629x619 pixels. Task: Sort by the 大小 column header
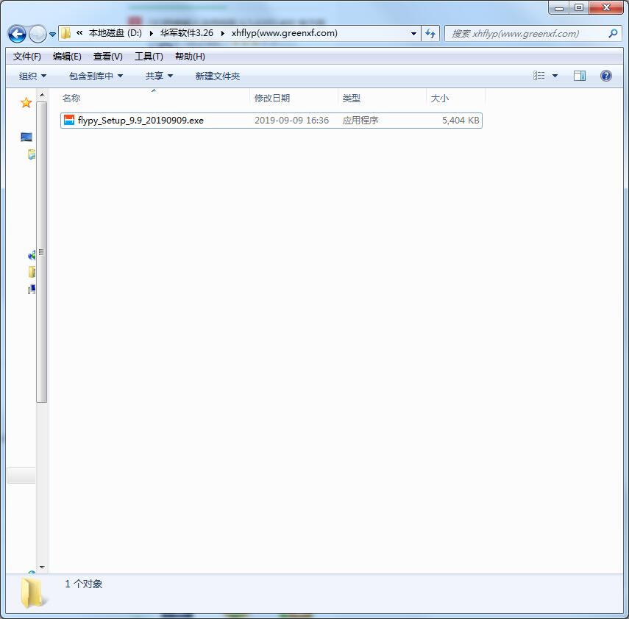[455, 99]
